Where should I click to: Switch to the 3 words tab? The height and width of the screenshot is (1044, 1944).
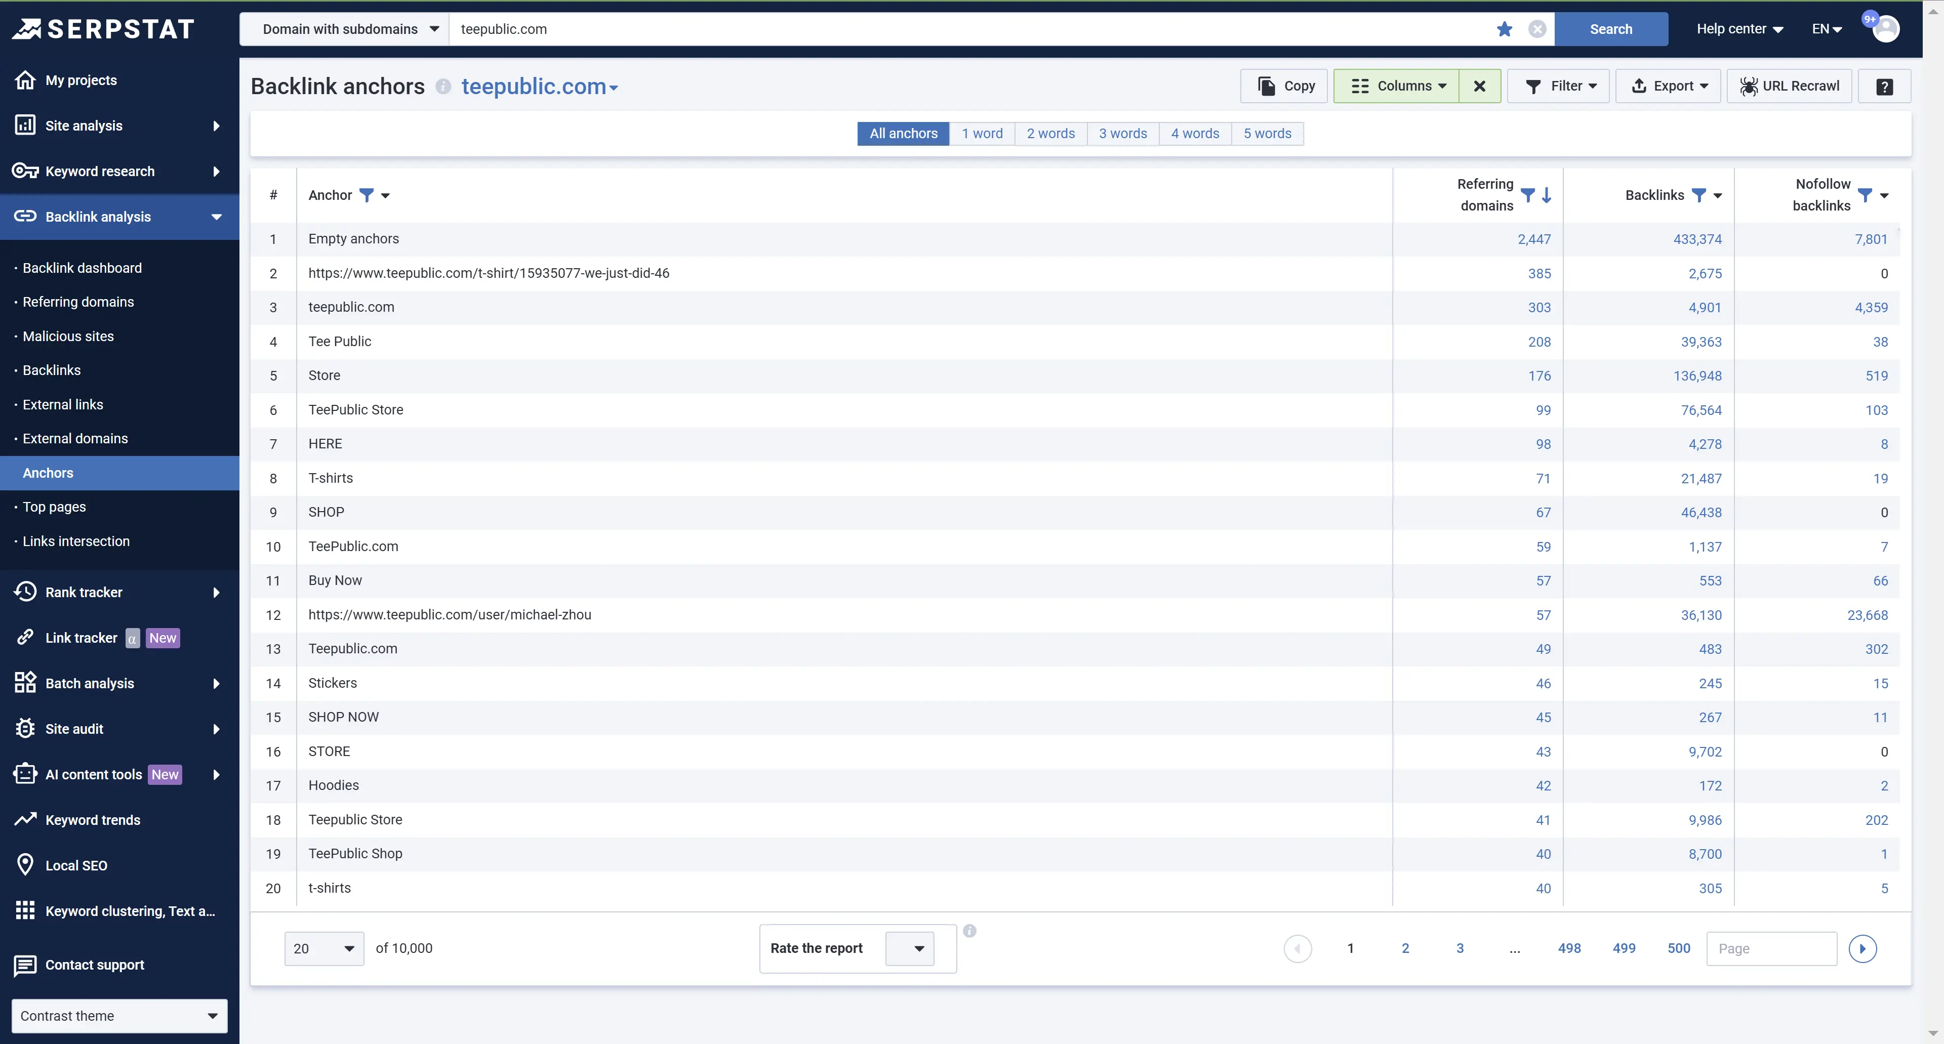(1123, 134)
